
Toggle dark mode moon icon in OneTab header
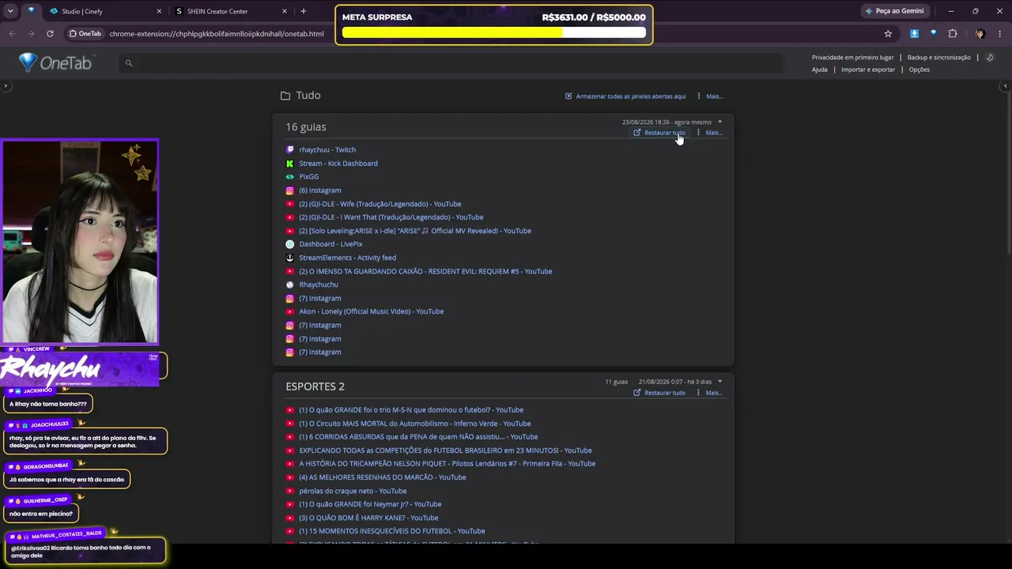coord(990,58)
